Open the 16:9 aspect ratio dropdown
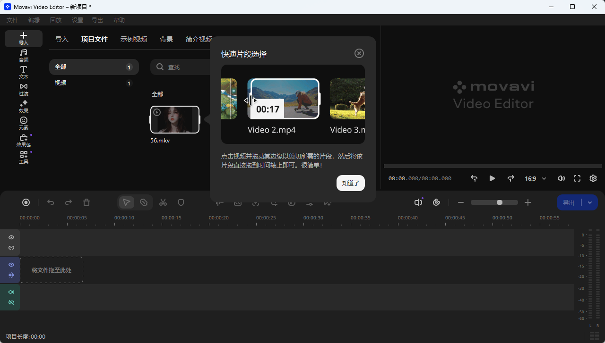The height and width of the screenshot is (343, 605). pos(536,178)
